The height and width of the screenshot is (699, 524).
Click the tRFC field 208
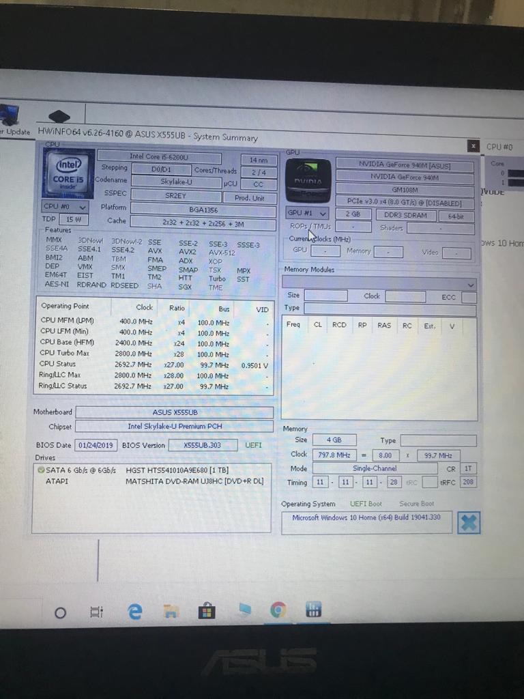coord(468,482)
